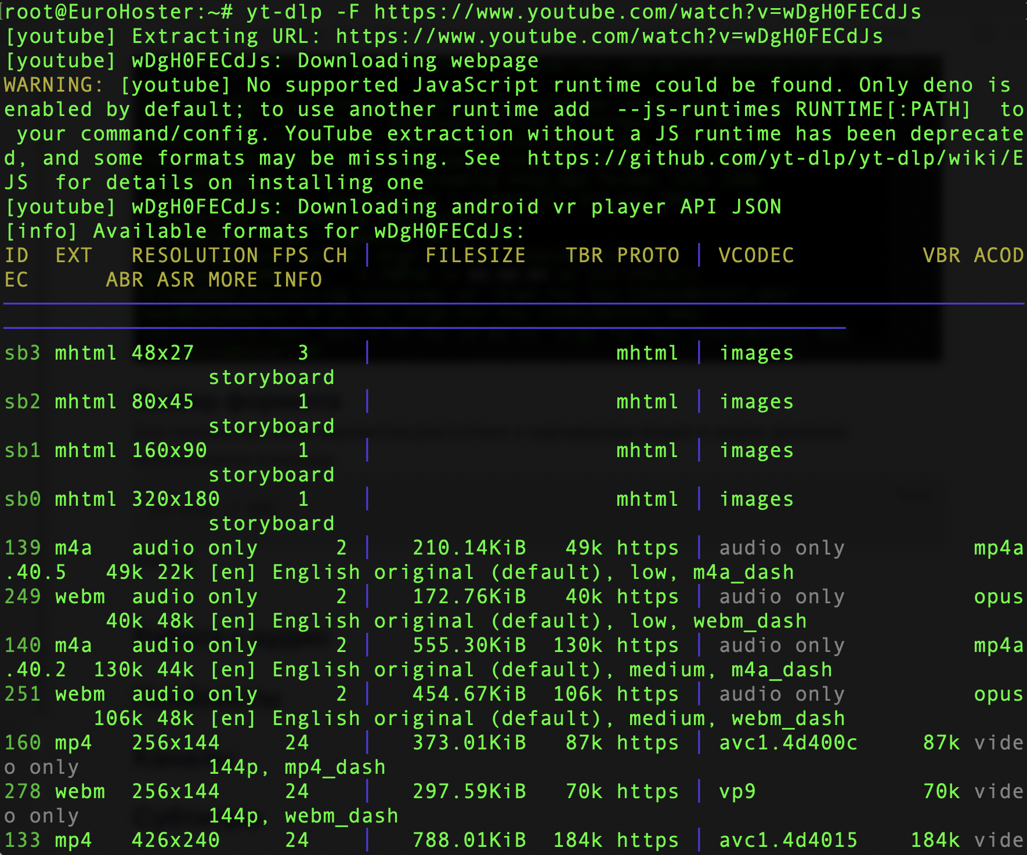Click the ASR column header
Viewport: 1027px width, 855px height.
pos(176,280)
